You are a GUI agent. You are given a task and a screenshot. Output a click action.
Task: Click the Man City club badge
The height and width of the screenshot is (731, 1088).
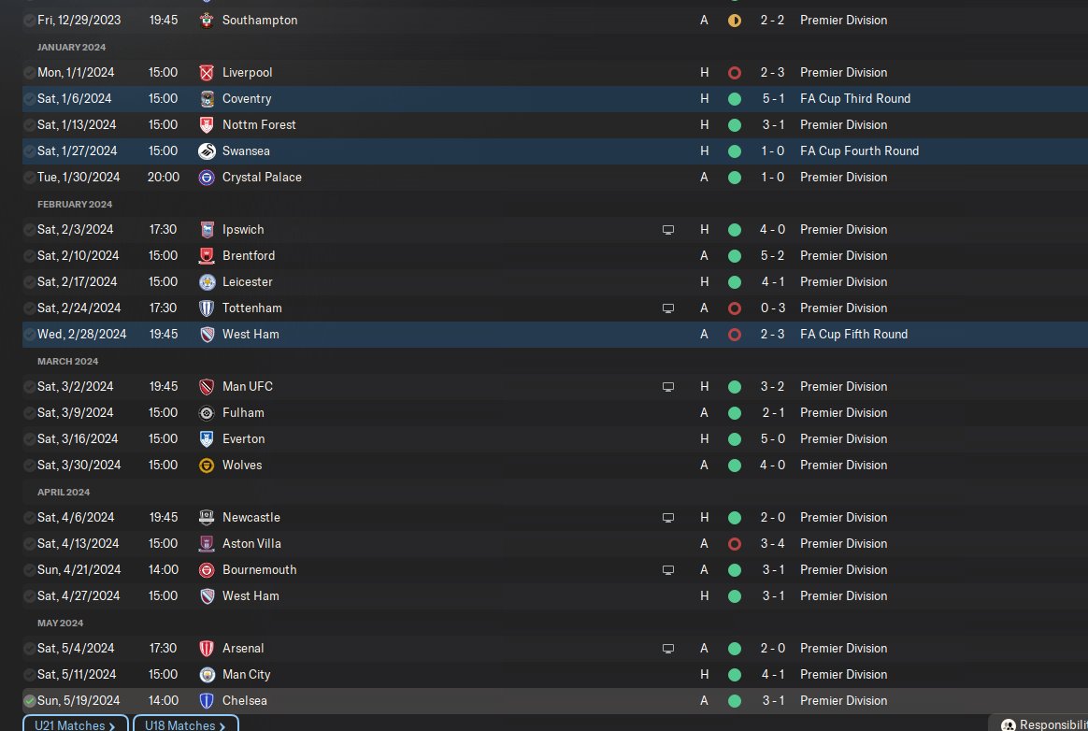pos(207,674)
